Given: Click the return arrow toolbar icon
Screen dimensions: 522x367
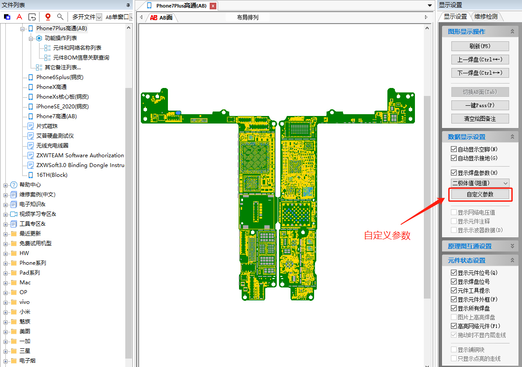Looking at the screenshot, I should coord(32,17).
